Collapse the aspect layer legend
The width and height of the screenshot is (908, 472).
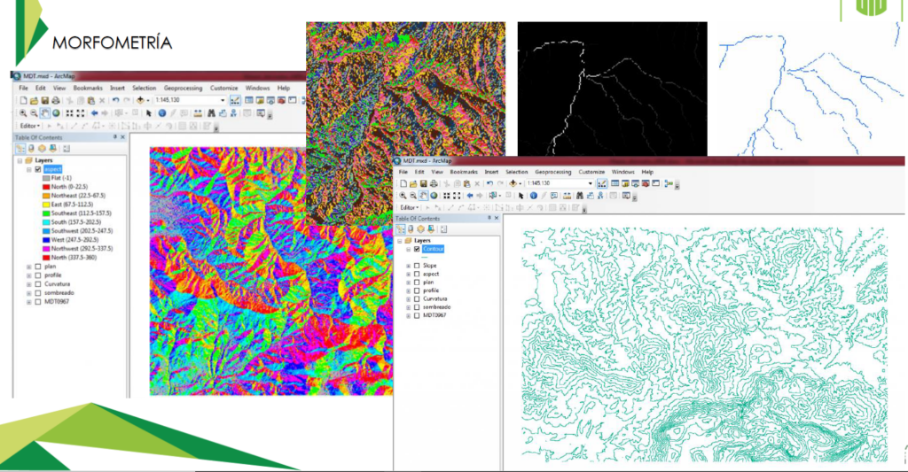pyautogui.click(x=29, y=169)
